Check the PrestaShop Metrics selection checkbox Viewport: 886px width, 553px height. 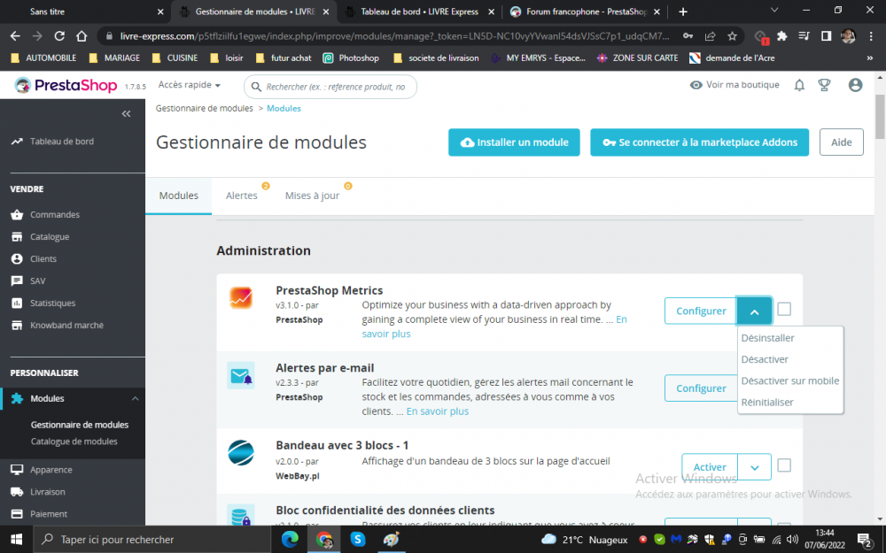tap(786, 310)
